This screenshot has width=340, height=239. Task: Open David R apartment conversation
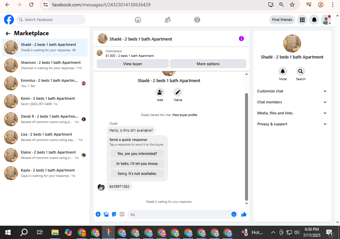coord(45,119)
